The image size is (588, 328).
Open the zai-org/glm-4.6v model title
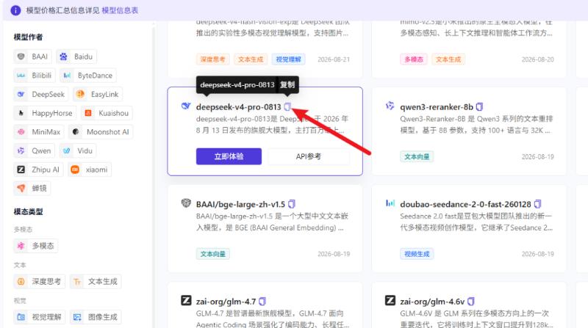click(x=432, y=302)
